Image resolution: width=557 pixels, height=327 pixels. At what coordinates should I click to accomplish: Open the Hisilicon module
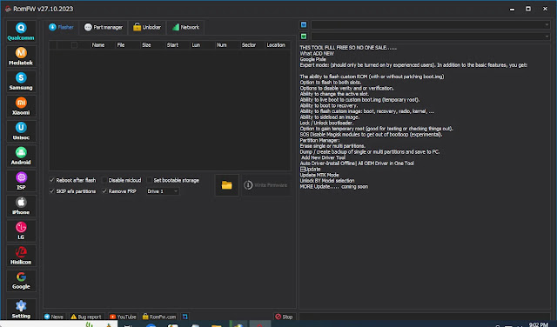pyautogui.click(x=21, y=256)
